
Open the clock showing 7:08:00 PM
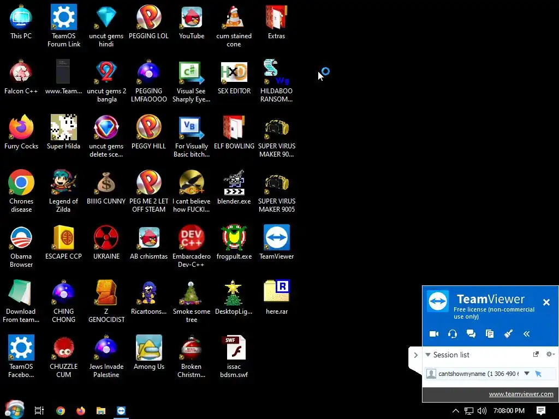[x=509, y=411]
